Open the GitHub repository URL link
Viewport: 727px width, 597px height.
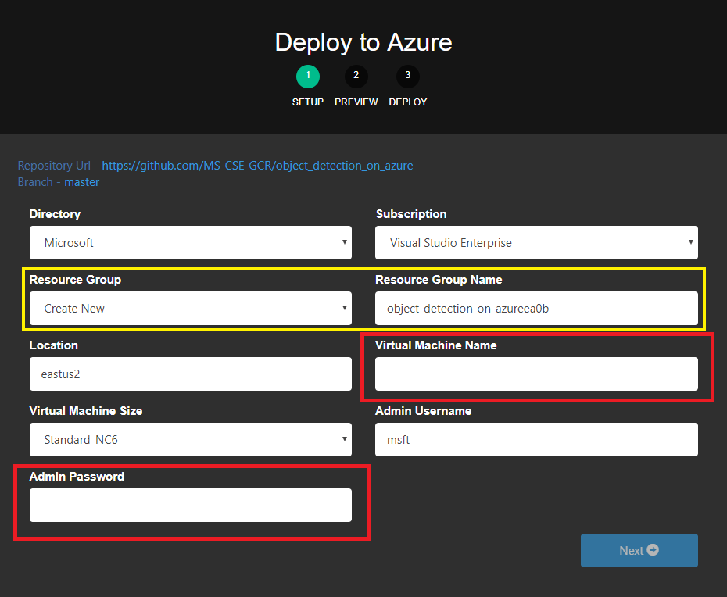pyautogui.click(x=257, y=166)
